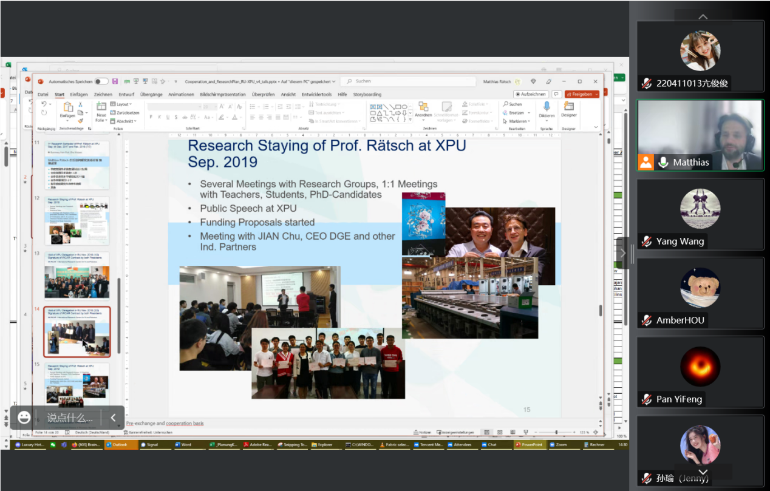Click the Neue Folie button
This screenshot has height=491, width=770.
(101, 111)
